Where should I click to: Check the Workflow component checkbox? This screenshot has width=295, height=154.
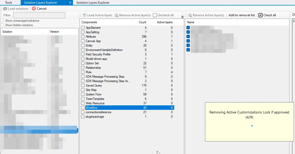point(83,108)
